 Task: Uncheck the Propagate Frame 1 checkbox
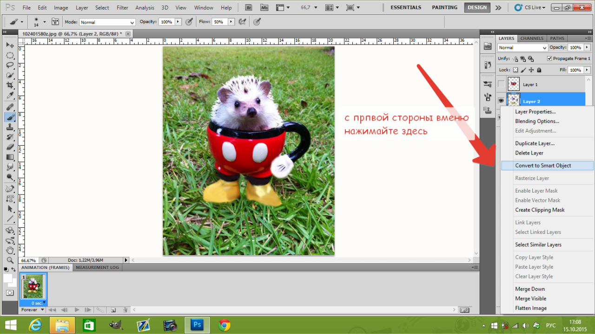[549, 58]
